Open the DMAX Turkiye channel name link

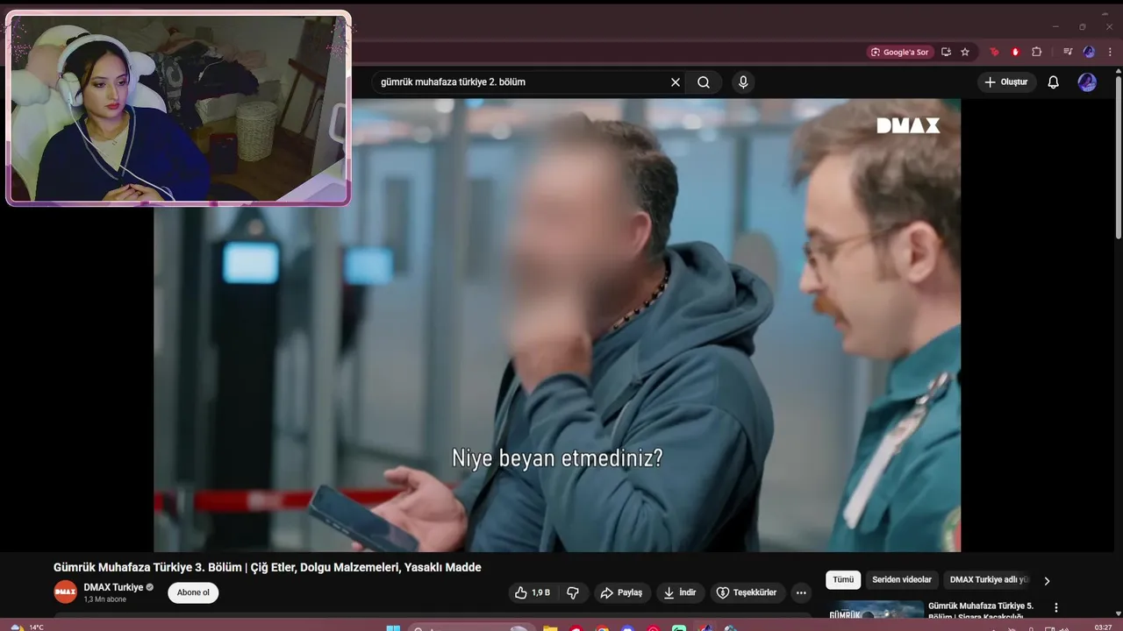click(x=113, y=587)
